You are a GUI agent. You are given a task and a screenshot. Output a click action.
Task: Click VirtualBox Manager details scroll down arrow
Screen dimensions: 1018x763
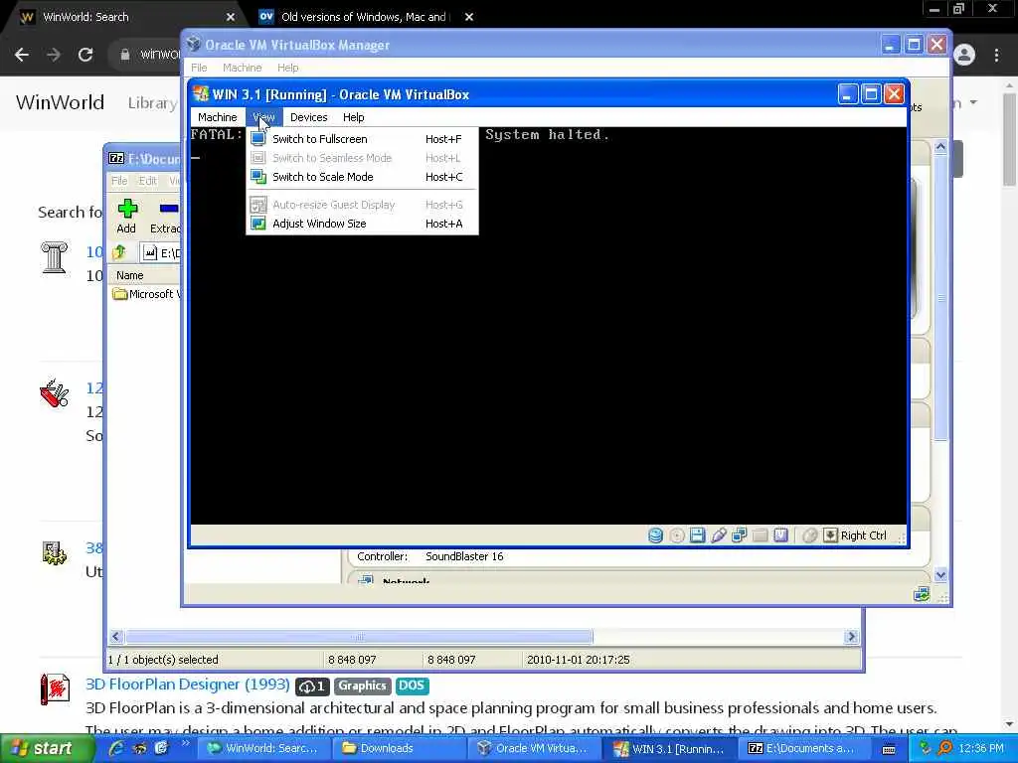[x=940, y=575]
